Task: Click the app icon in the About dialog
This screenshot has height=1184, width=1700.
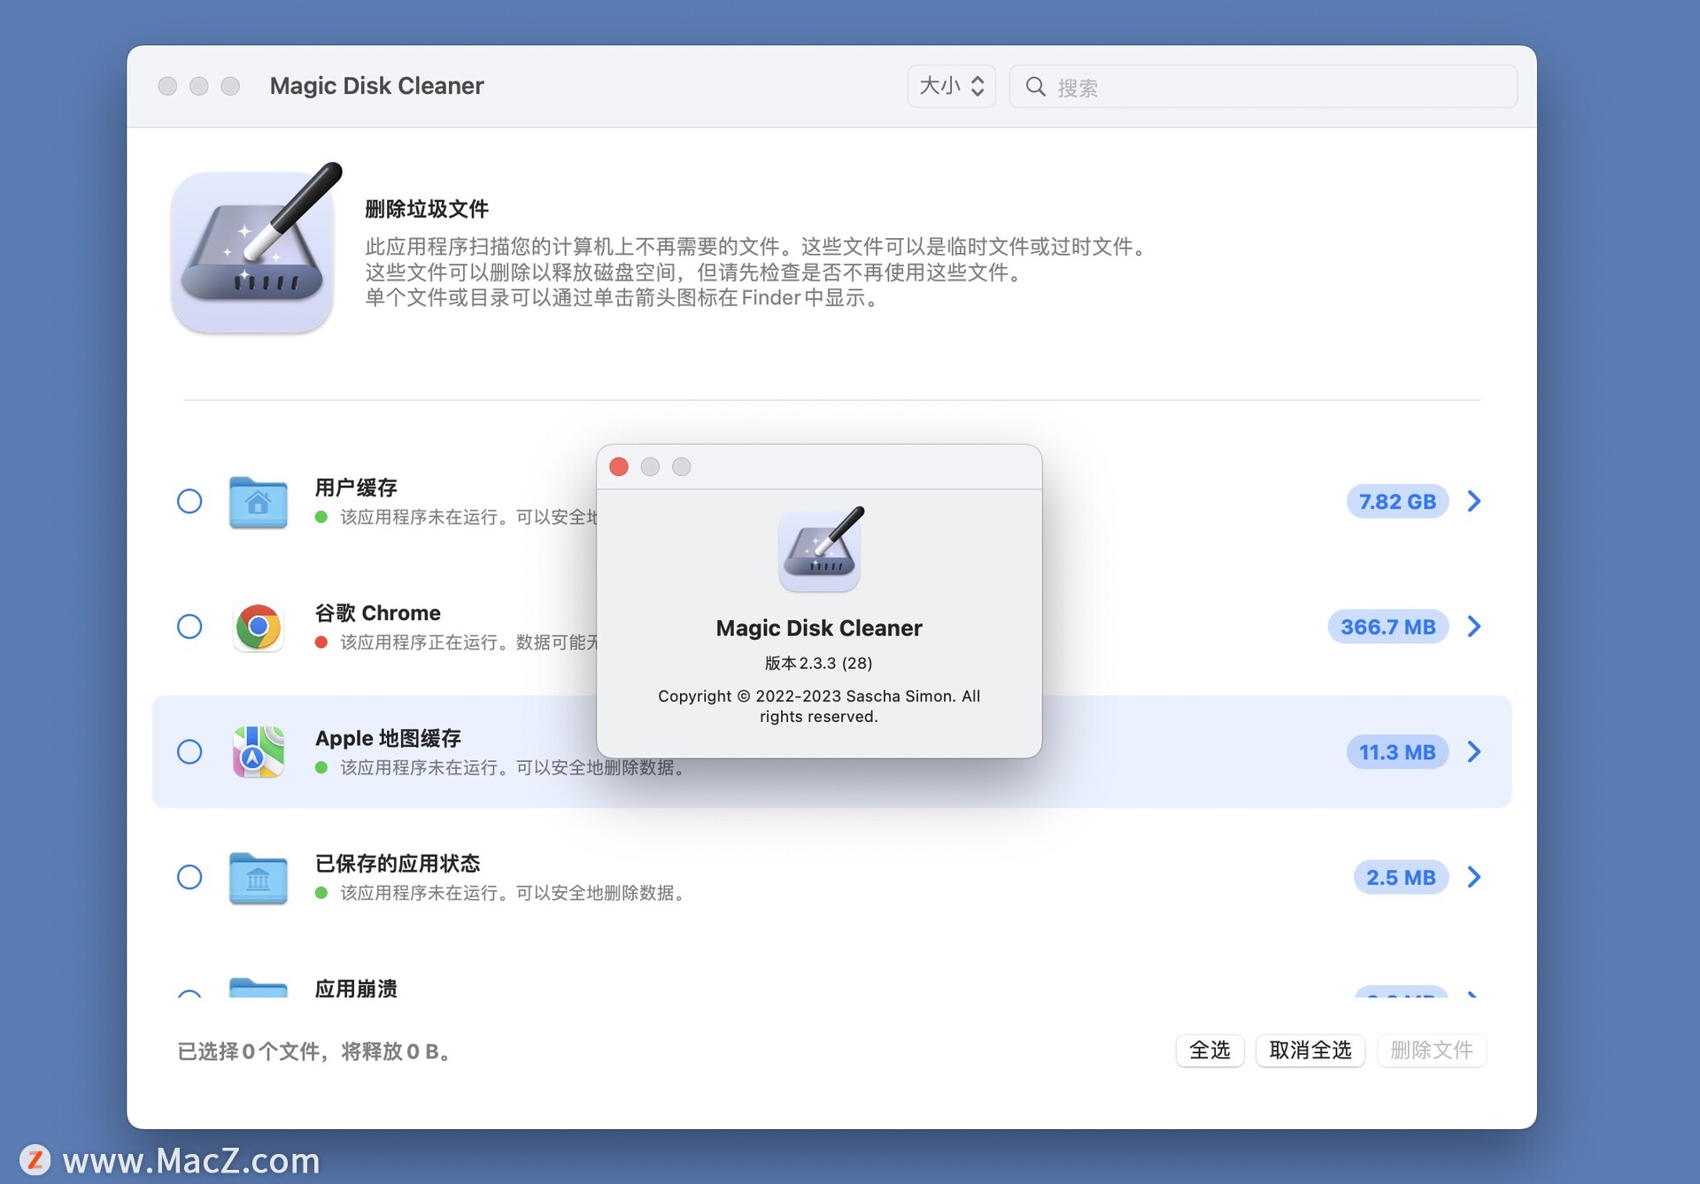Action: pos(818,549)
